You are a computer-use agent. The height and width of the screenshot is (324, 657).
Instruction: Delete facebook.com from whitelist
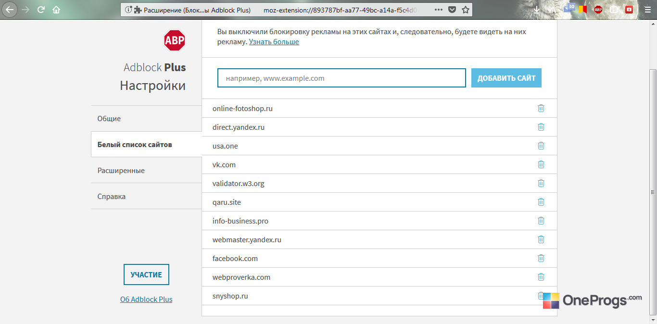(541, 258)
